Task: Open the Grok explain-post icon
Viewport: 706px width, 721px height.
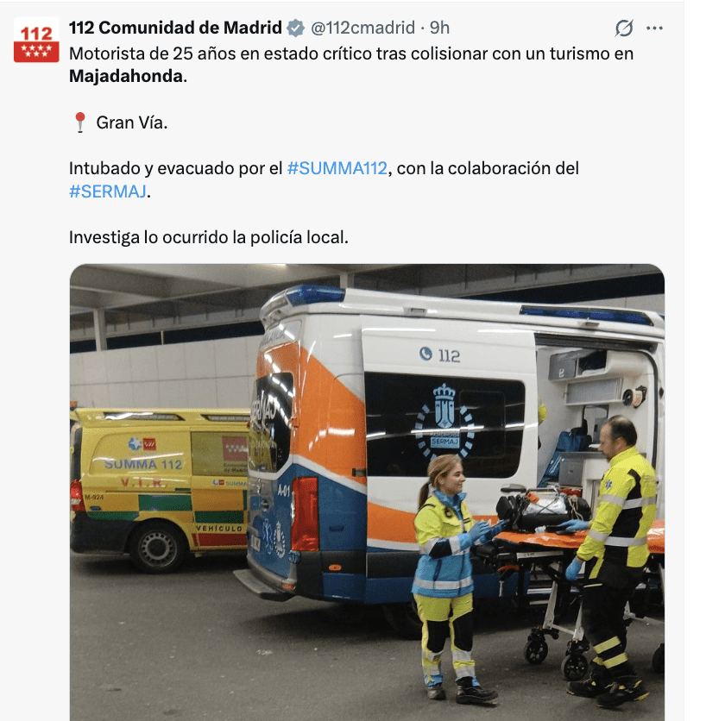Action: pyautogui.click(x=624, y=28)
